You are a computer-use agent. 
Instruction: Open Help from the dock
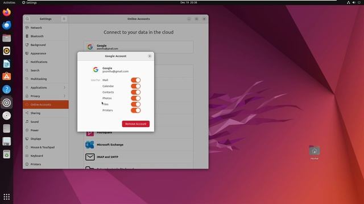click(x=6, y=90)
